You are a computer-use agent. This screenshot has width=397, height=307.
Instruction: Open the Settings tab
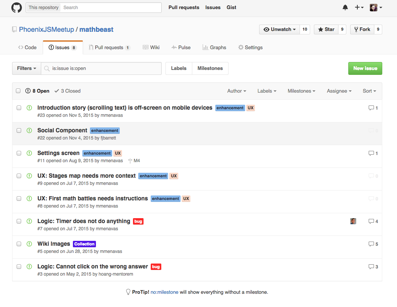[250, 47]
